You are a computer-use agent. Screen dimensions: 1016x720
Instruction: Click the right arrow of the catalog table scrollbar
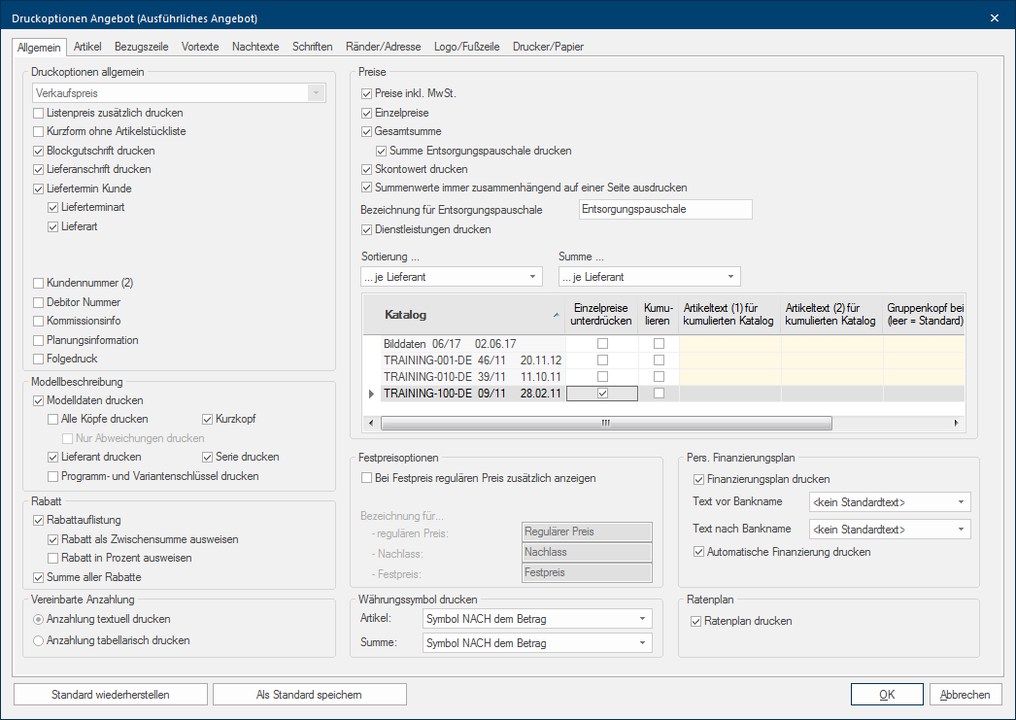pyautogui.click(x=956, y=423)
